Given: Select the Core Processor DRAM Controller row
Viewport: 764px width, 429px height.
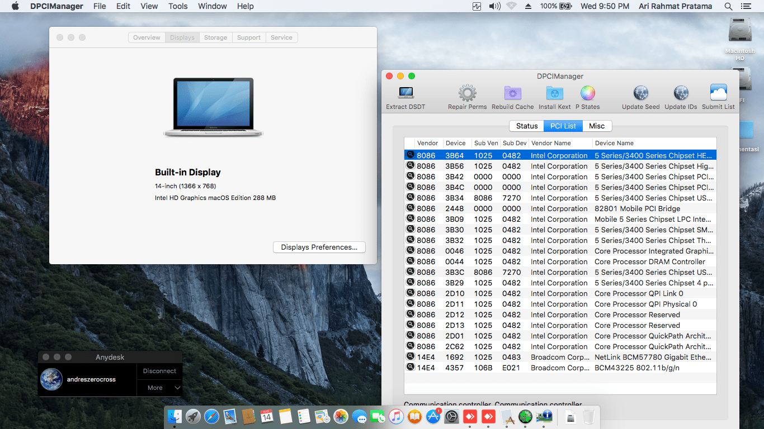Looking at the screenshot, I should tap(560, 261).
